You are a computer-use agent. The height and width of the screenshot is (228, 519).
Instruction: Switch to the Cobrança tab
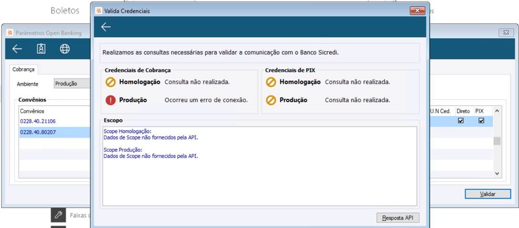pyautogui.click(x=23, y=69)
